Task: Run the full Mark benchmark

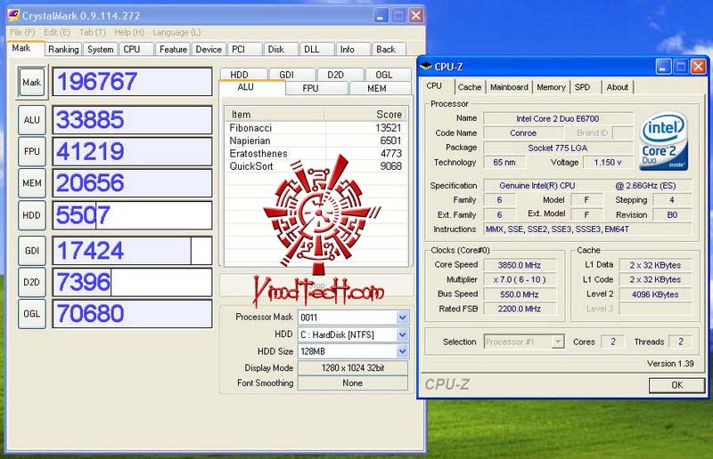Action: point(32,82)
